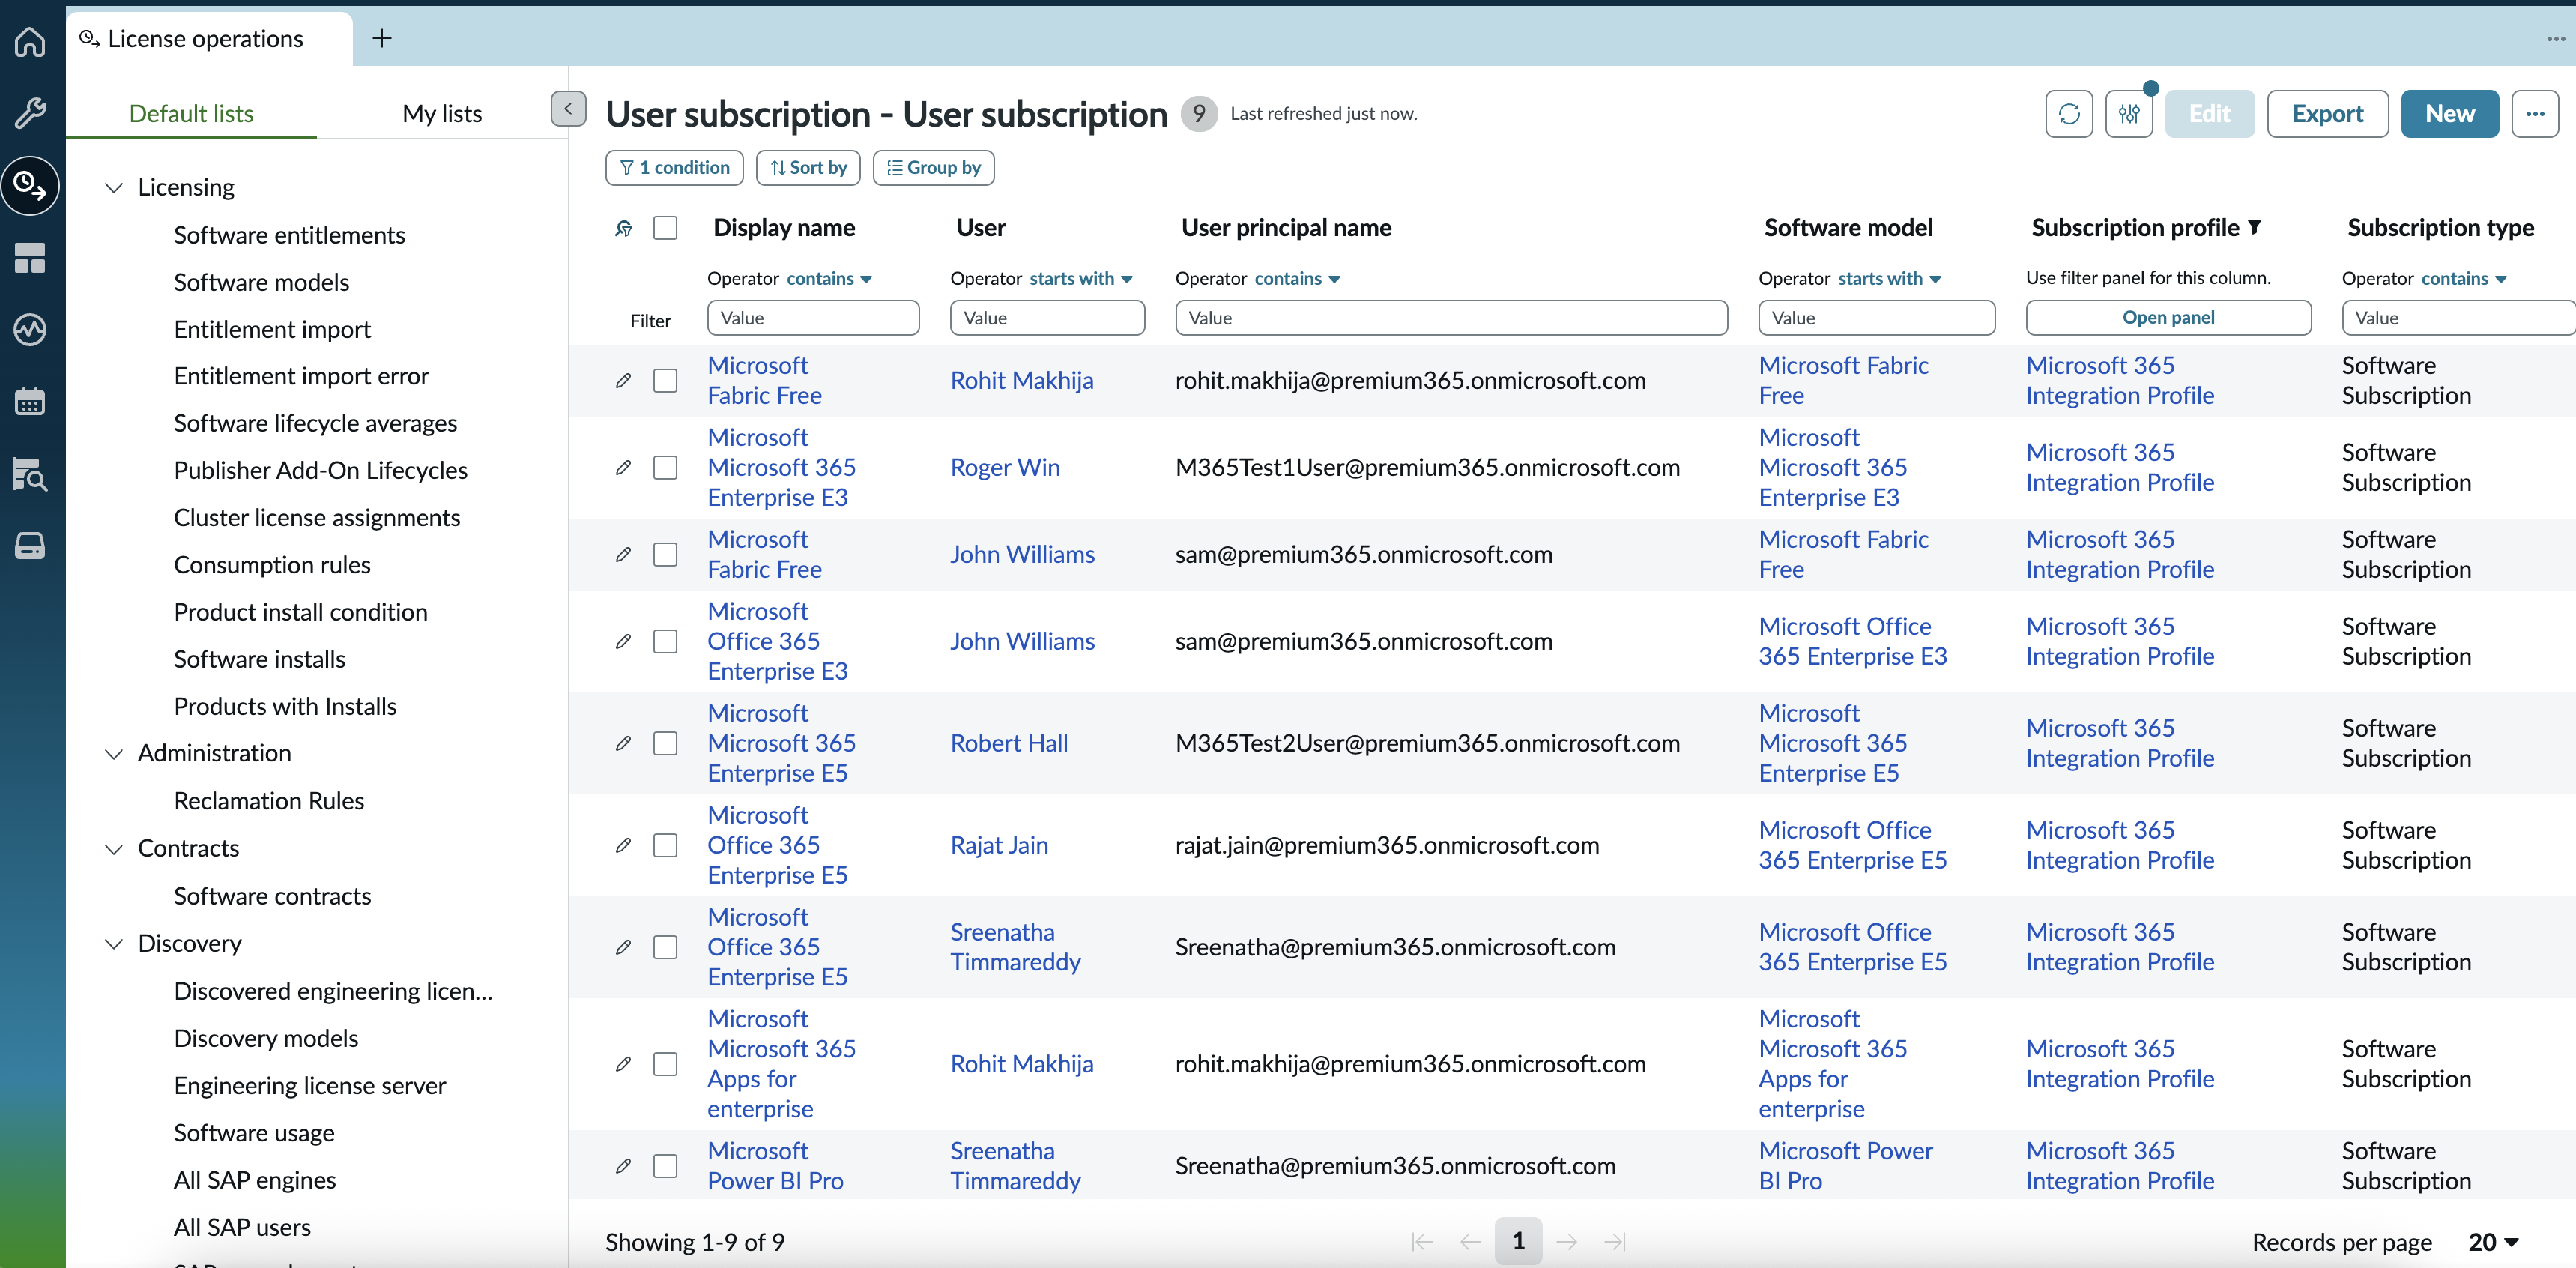Viewport: 2576px width, 1268px height.
Task: Click the Subscription profile column header
Action: [x=2136, y=228]
